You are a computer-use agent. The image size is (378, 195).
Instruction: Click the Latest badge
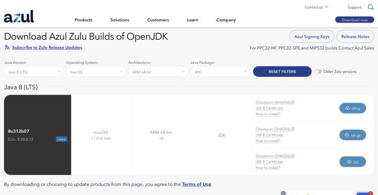[x=61, y=139]
